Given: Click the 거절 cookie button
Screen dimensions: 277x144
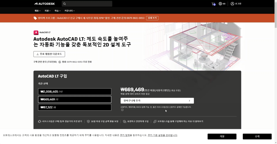Looking at the screenshot, I should click(222, 137).
